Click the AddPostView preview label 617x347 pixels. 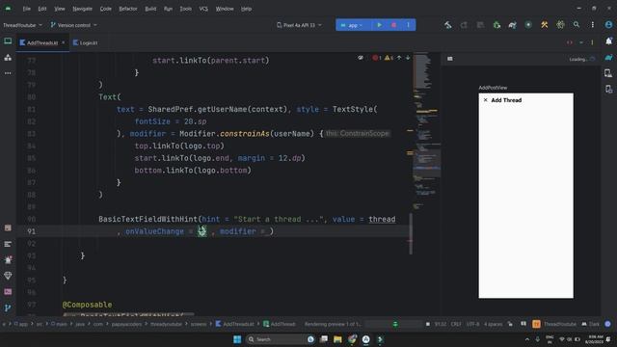[x=493, y=88]
